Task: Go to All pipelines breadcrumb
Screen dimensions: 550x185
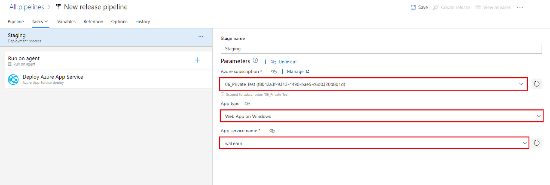Action: click(27, 7)
